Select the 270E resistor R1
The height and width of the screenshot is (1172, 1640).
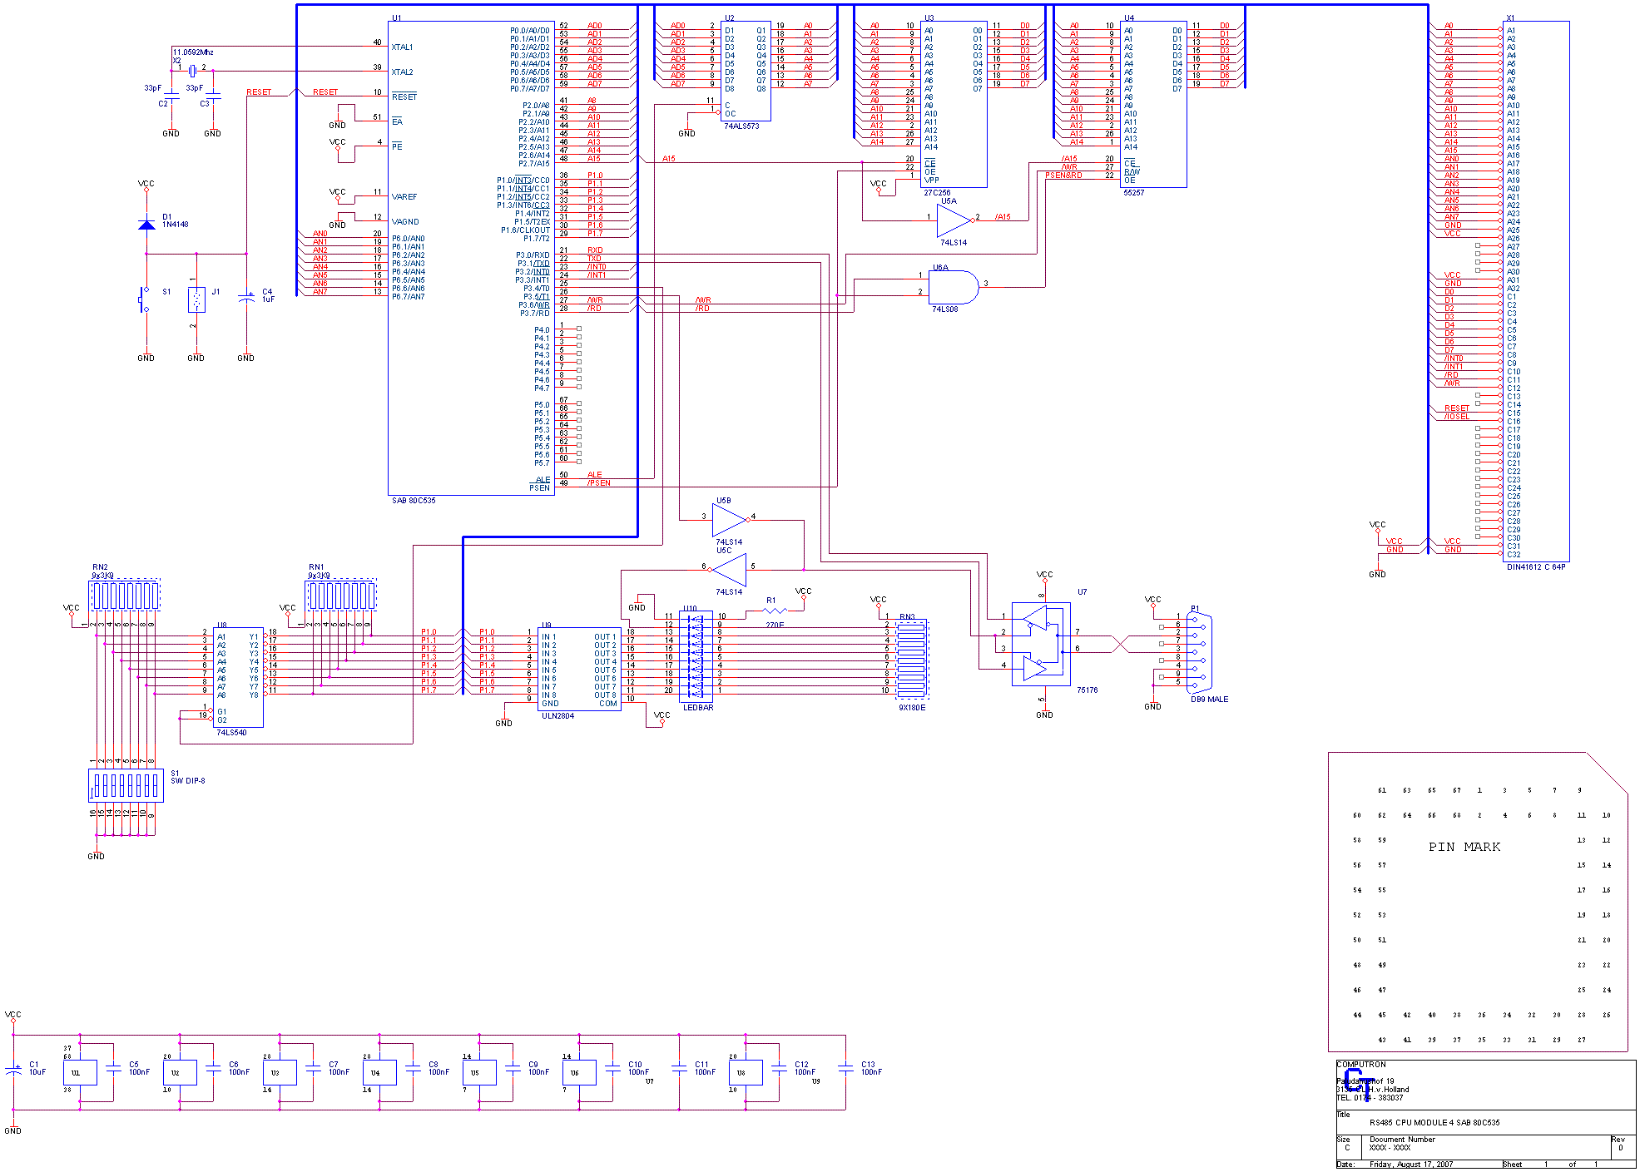pos(773,610)
